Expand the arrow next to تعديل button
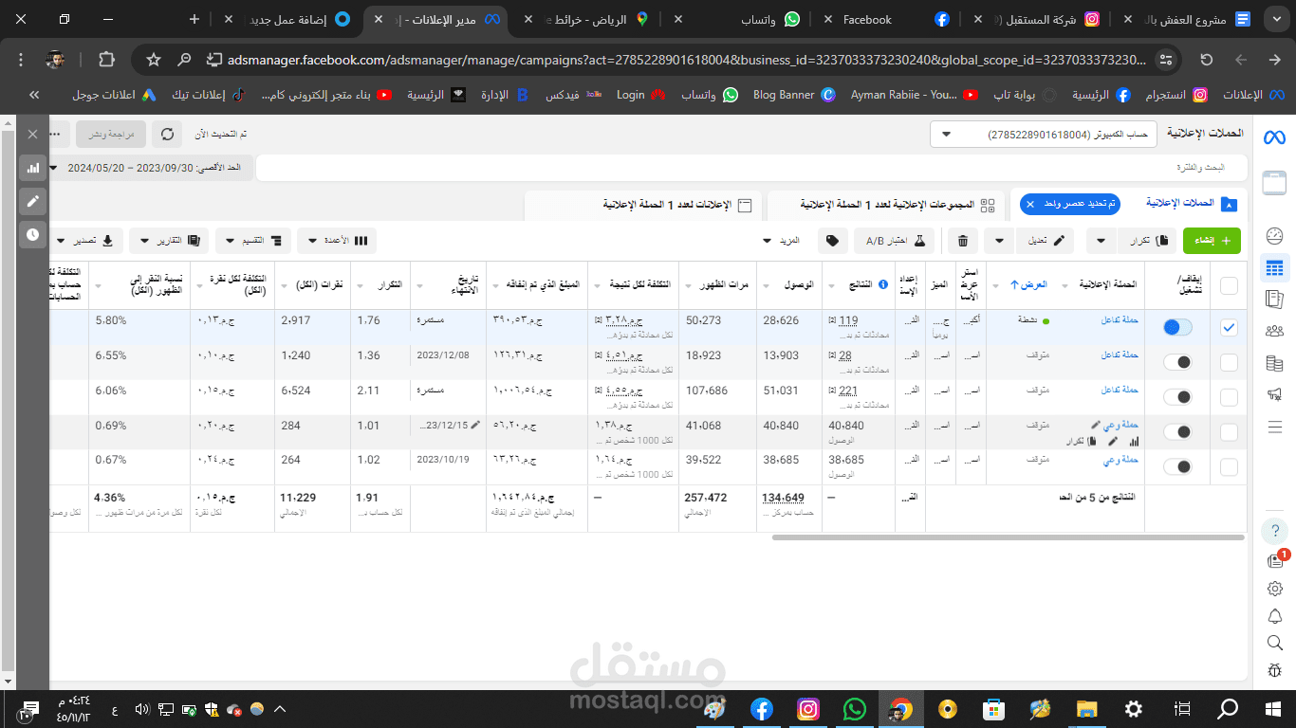 tap(999, 241)
